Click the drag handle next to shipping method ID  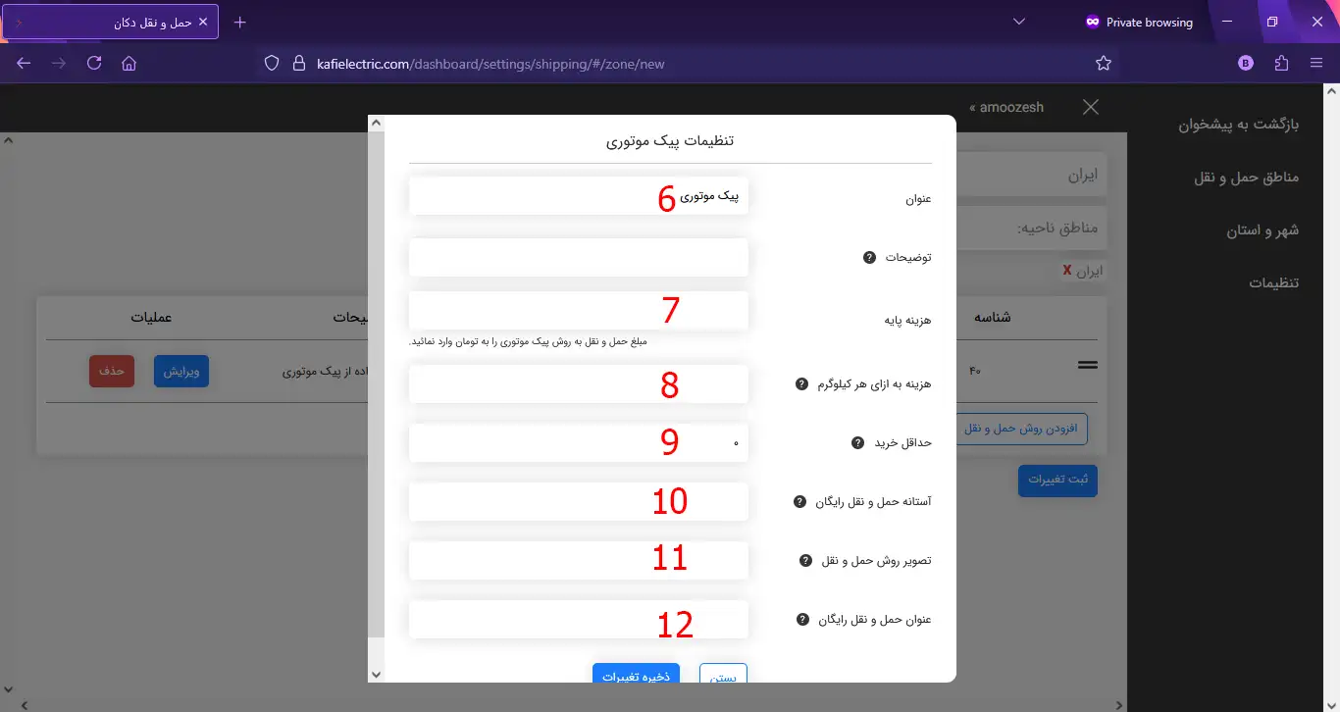[1087, 363]
